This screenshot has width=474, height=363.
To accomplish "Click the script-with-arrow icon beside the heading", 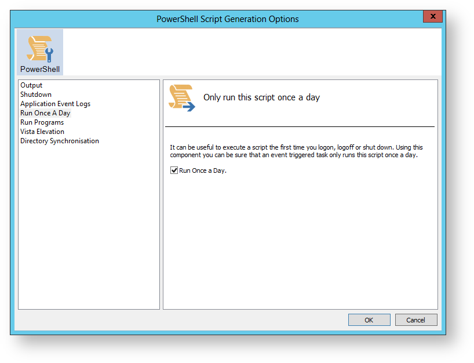I will click(x=182, y=98).
